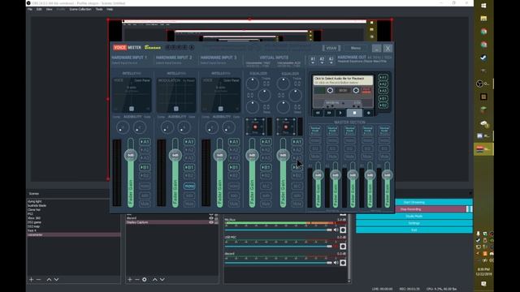520x292 pixels.
Task: Open the Scene Collection menu
Action: click(x=80, y=9)
